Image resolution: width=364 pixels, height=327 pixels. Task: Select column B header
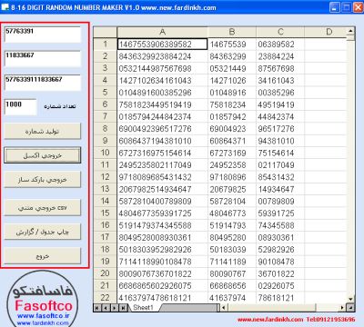[232, 32]
